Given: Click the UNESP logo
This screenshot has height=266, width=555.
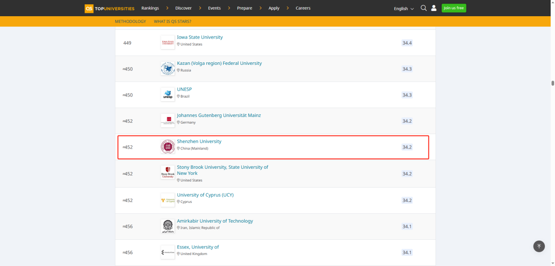Looking at the screenshot, I should click(x=168, y=94).
